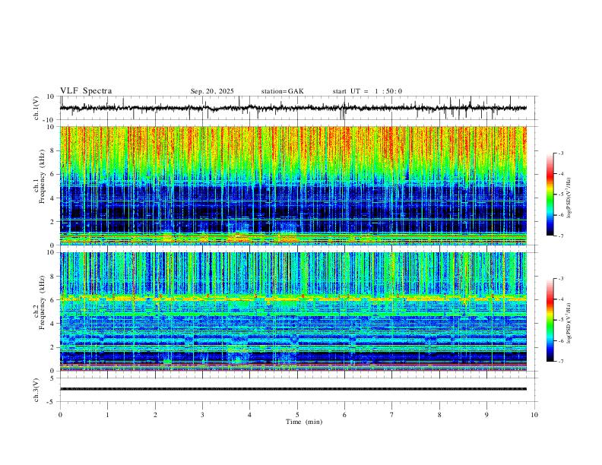Click the "ch.3(V)" axis label
The width and height of the screenshot is (602, 465).
36,390
